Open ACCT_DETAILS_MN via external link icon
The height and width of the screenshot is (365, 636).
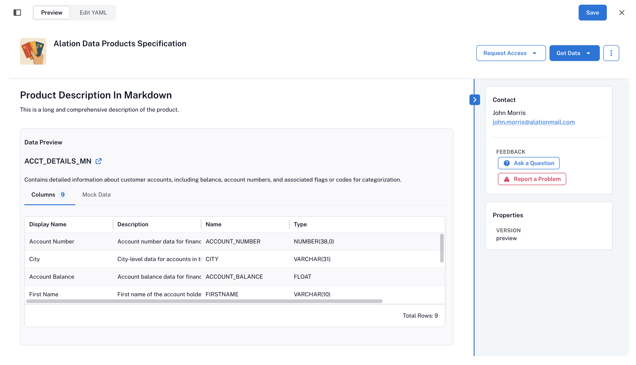click(98, 161)
